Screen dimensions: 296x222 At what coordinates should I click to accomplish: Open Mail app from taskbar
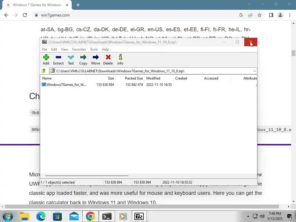coord(74,216)
